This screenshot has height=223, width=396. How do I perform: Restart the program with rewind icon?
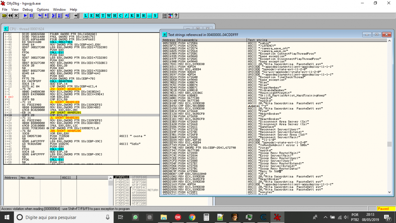[x=10, y=16]
